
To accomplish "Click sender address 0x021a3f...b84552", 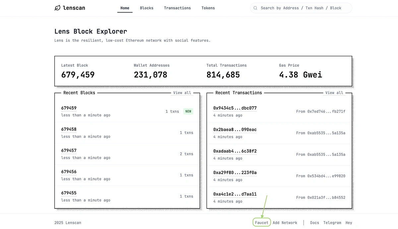I will (x=326, y=198).
